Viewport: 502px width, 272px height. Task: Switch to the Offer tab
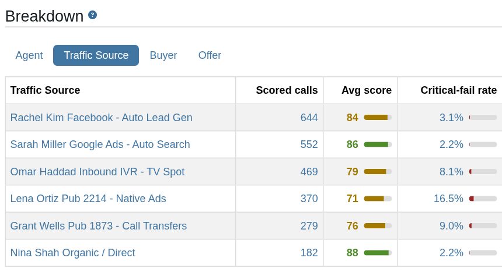click(x=210, y=55)
